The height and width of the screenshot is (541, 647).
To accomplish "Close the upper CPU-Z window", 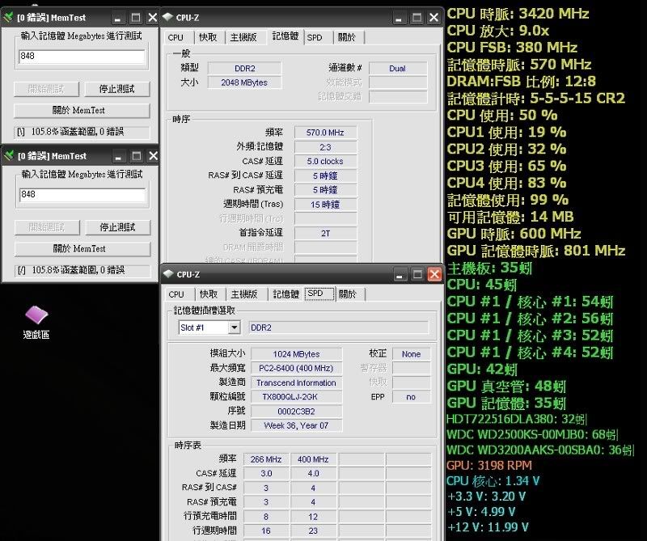I will click(x=434, y=18).
